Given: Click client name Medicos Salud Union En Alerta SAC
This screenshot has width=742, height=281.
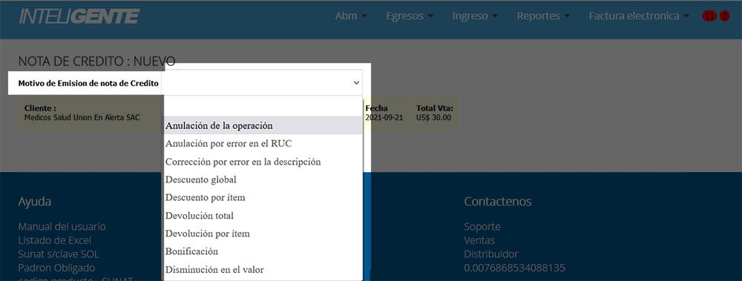Looking at the screenshot, I should [82, 117].
